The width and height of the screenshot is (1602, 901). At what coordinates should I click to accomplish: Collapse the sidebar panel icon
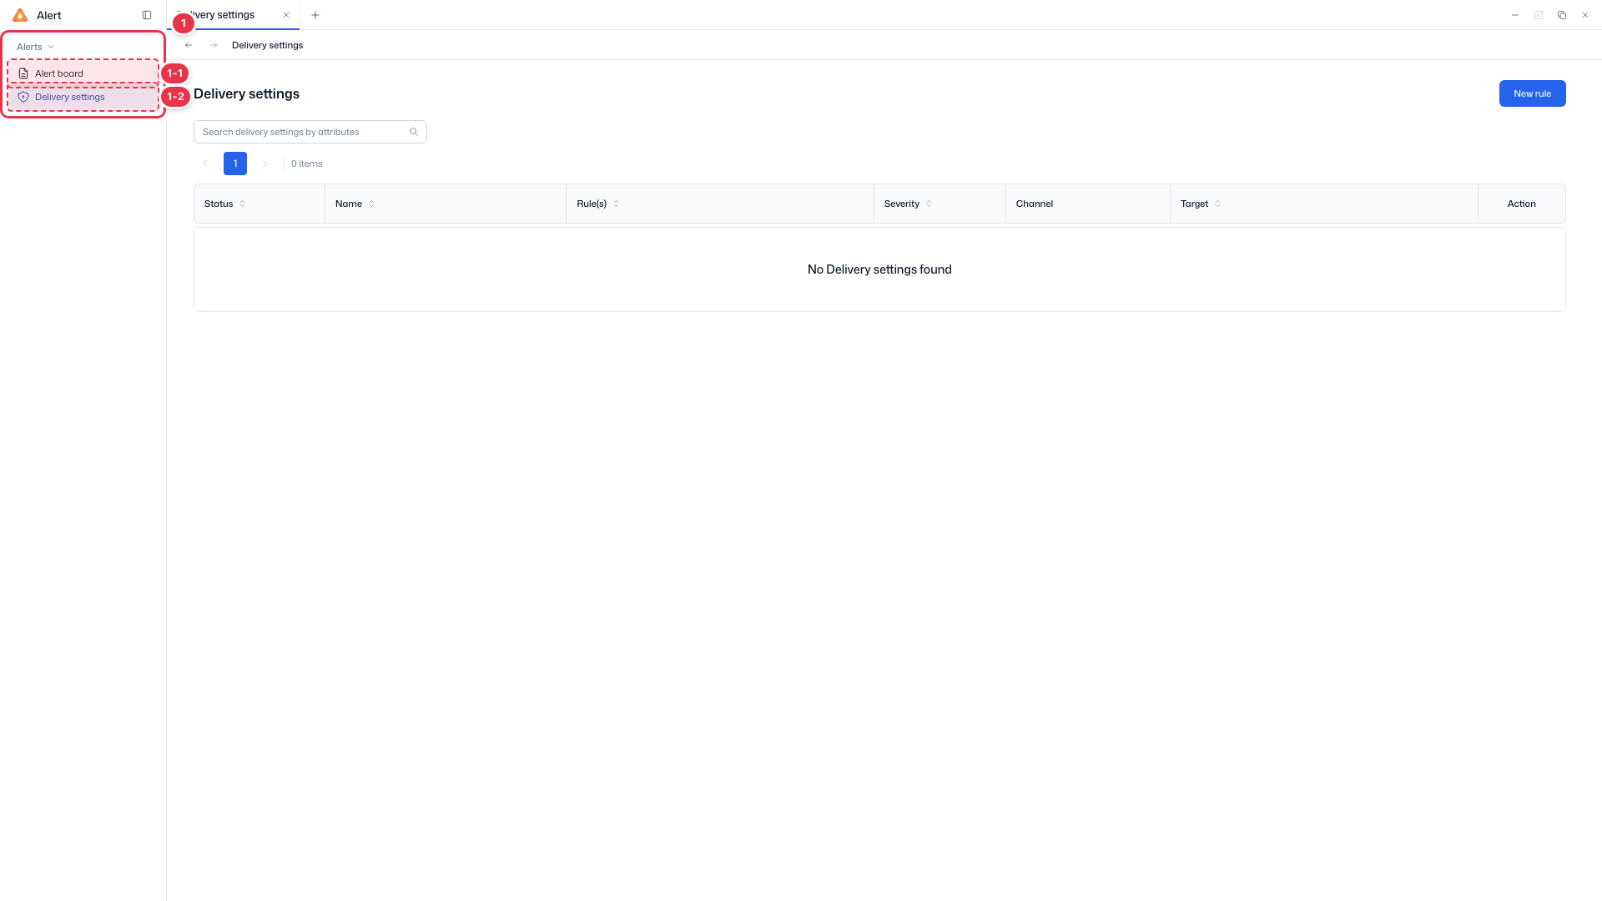(x=147, y=15)
